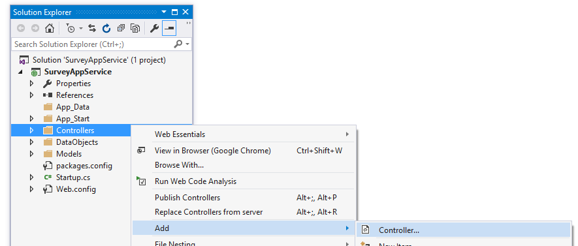The height and width of the screenshot is (246, 578).
Task: Select the Startup.cs file
Action: point(73,177)
